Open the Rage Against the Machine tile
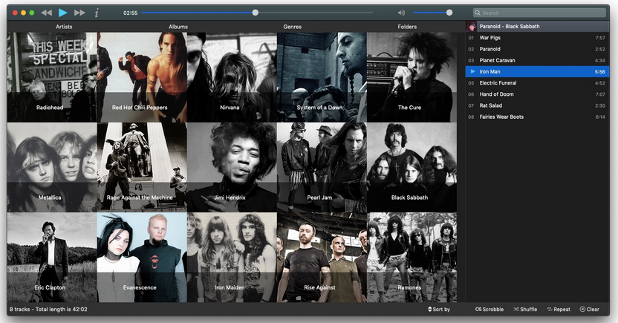 pos(142,167)
